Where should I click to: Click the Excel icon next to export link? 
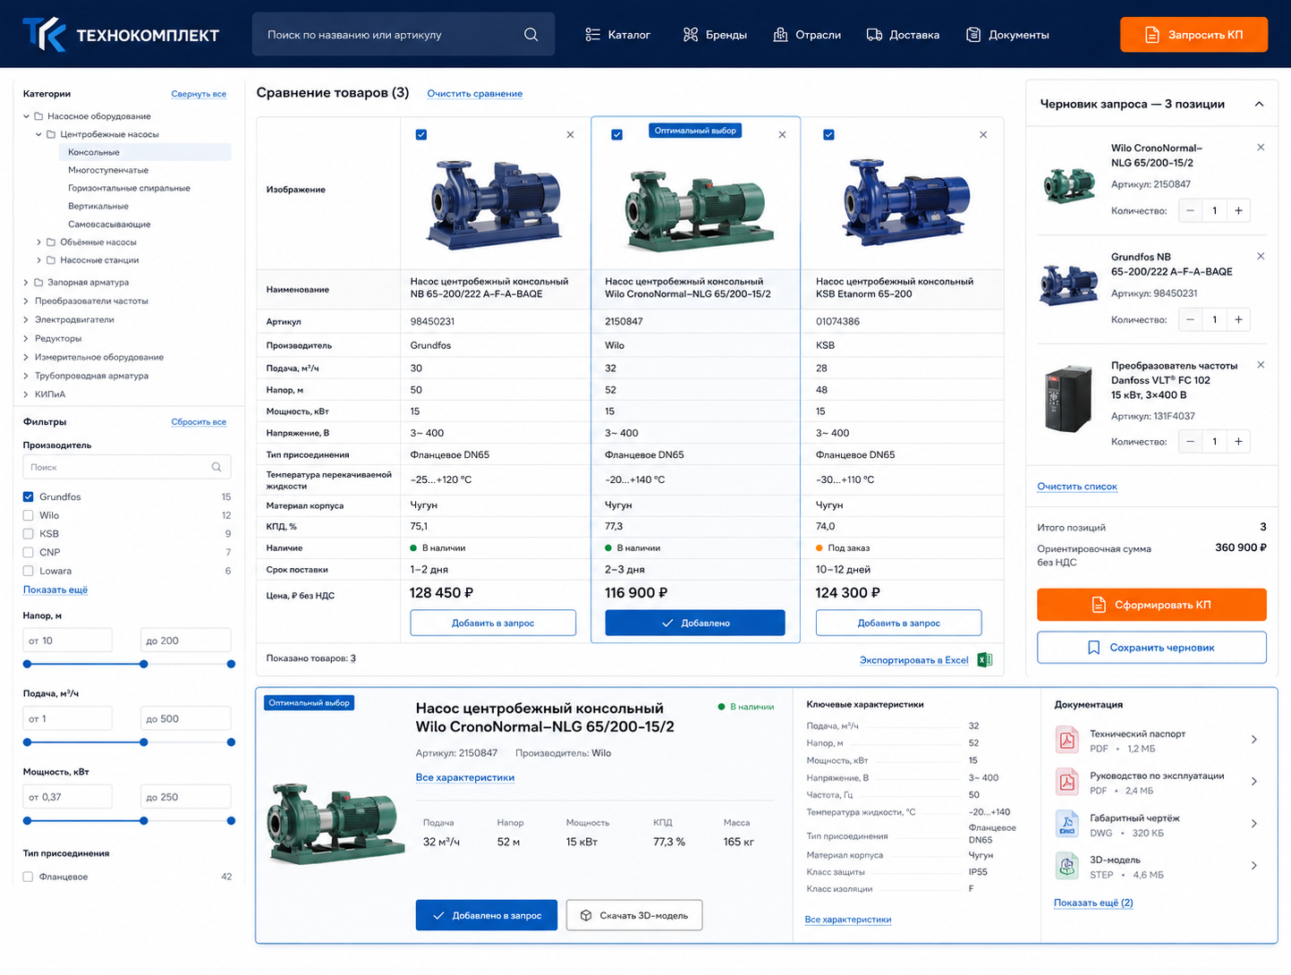(x=984, y=660)
